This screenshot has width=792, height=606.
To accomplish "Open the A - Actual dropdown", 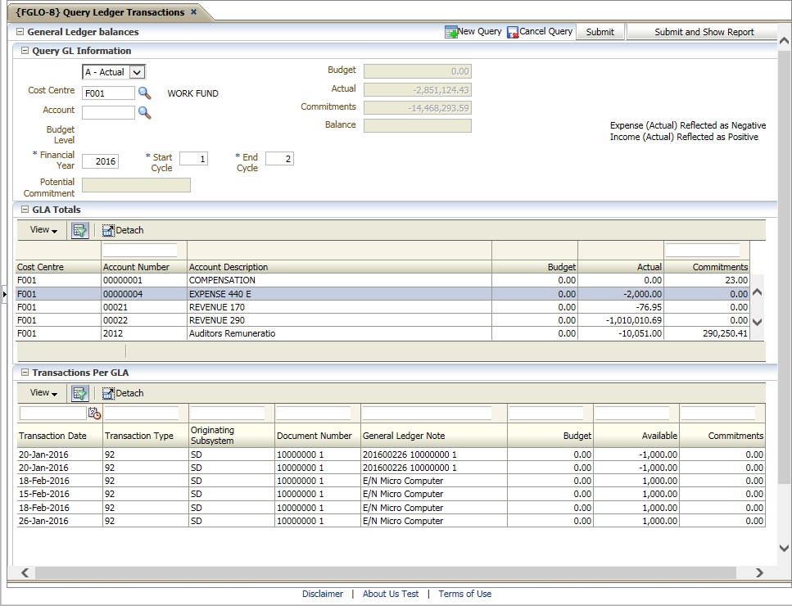I will point(137,73).
